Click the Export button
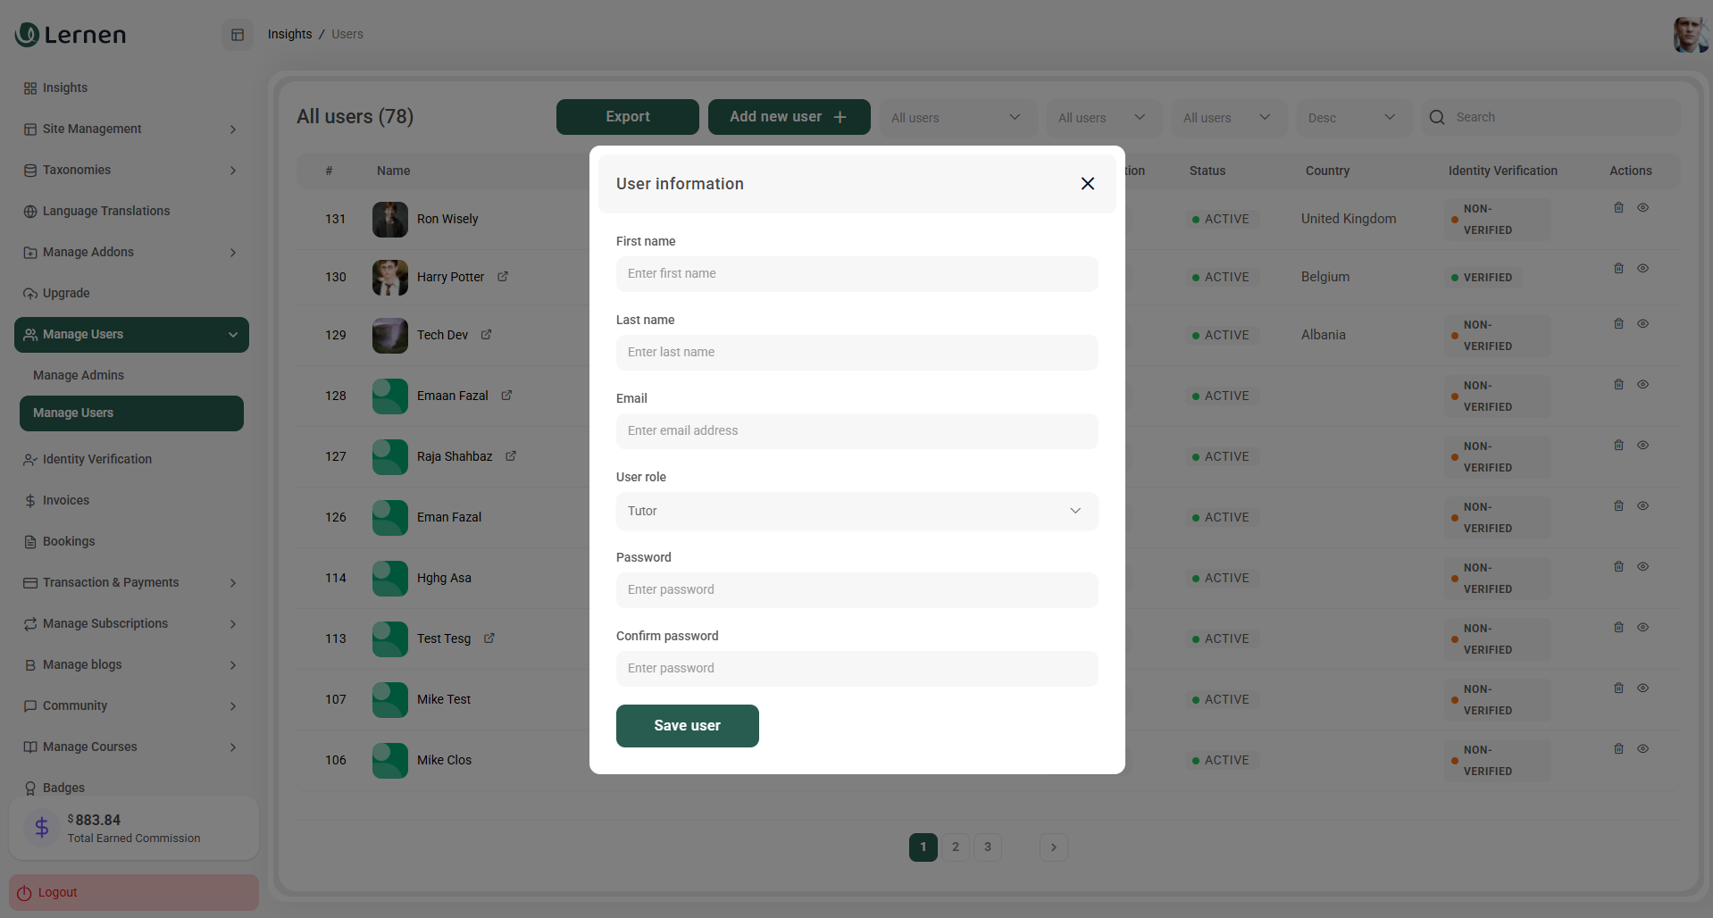Image resolution: width=1713 pixels, height=918 pixels. click(627, 117)
